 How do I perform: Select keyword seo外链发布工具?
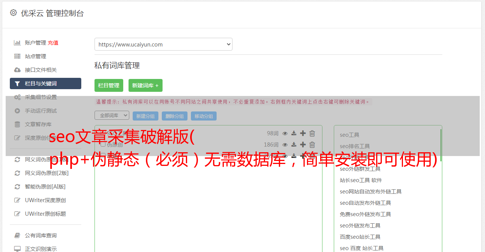(360, 226)
